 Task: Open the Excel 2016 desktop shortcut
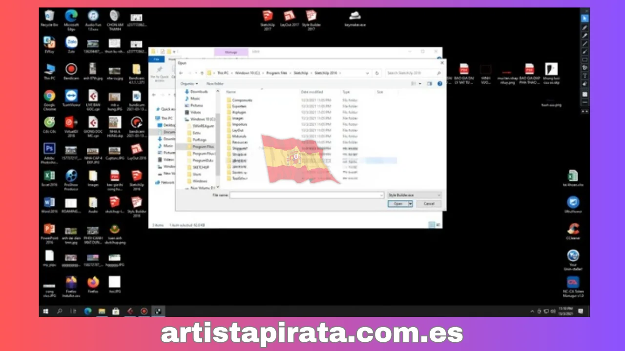pyautogui.click(x=49, y=179)
